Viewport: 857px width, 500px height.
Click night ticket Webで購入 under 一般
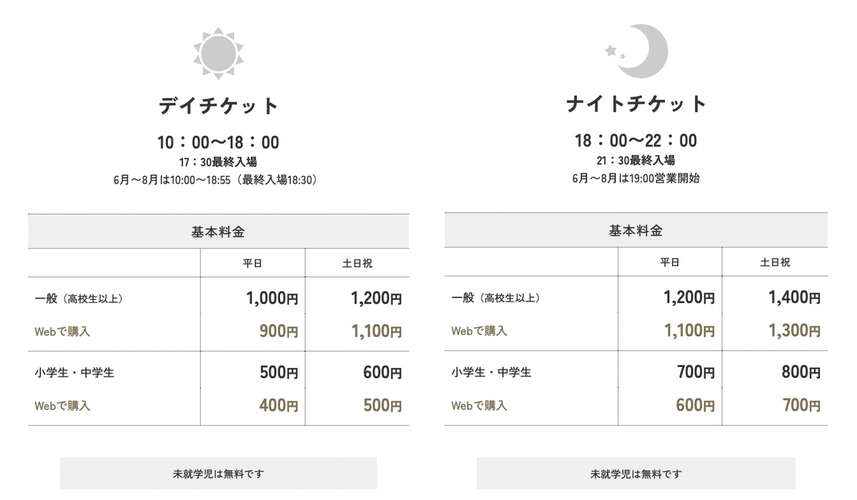[x=479, y=331]
